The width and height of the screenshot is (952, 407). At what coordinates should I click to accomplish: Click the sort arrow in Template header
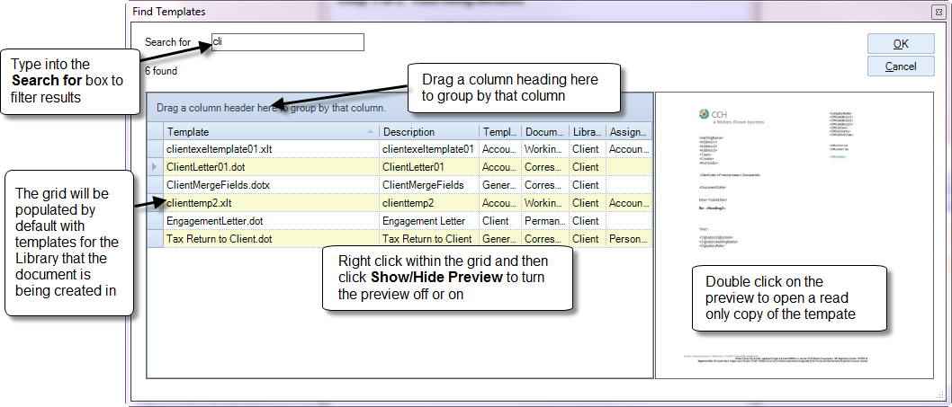[371, 131]
